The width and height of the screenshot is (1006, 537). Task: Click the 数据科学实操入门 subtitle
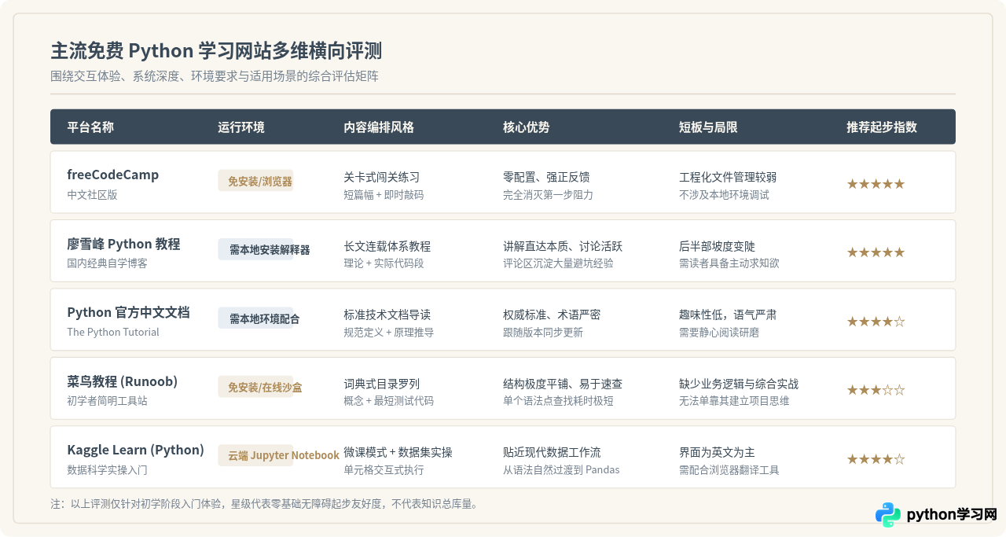[x=108, y=469]
